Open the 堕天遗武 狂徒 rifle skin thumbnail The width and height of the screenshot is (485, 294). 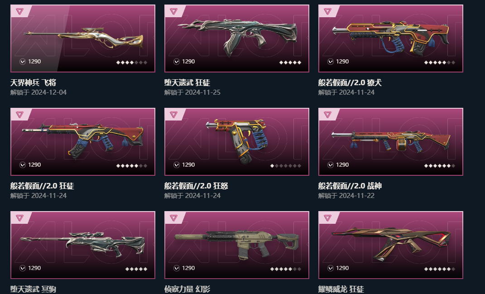pyautogui.click(x=238, y=37)
